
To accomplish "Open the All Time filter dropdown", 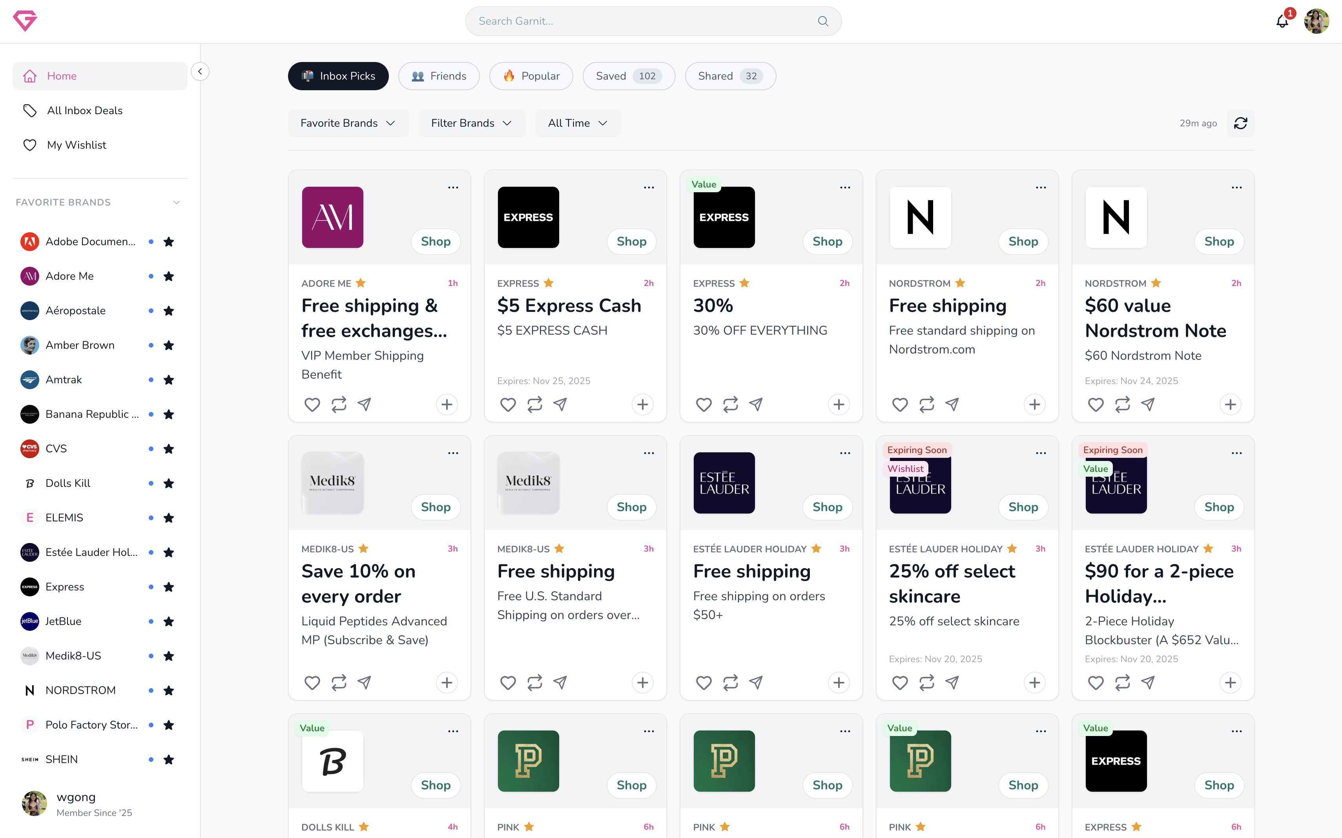I will [x=578, y=123].
